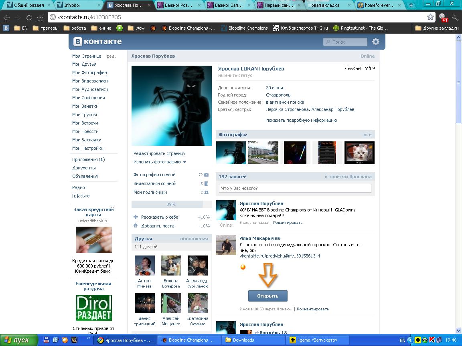
Task: Open the Другие закладки bookmarks folder
Action: (436, 28)
